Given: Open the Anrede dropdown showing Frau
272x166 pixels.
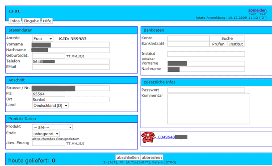Looking at the screenshot, I should (x=42, y=39).
